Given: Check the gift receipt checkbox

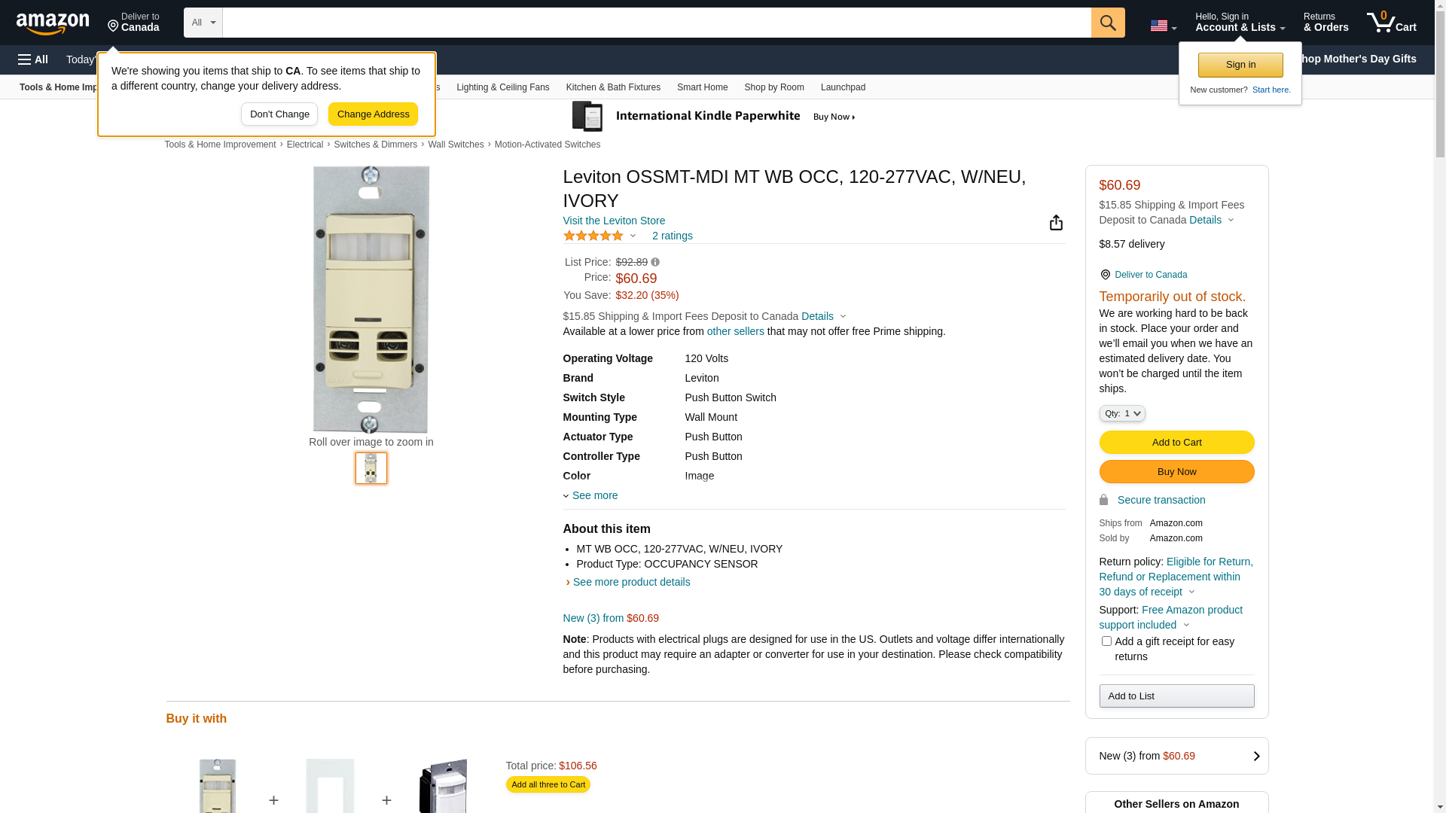Looking at the screenshot, I should (1106, 641).
